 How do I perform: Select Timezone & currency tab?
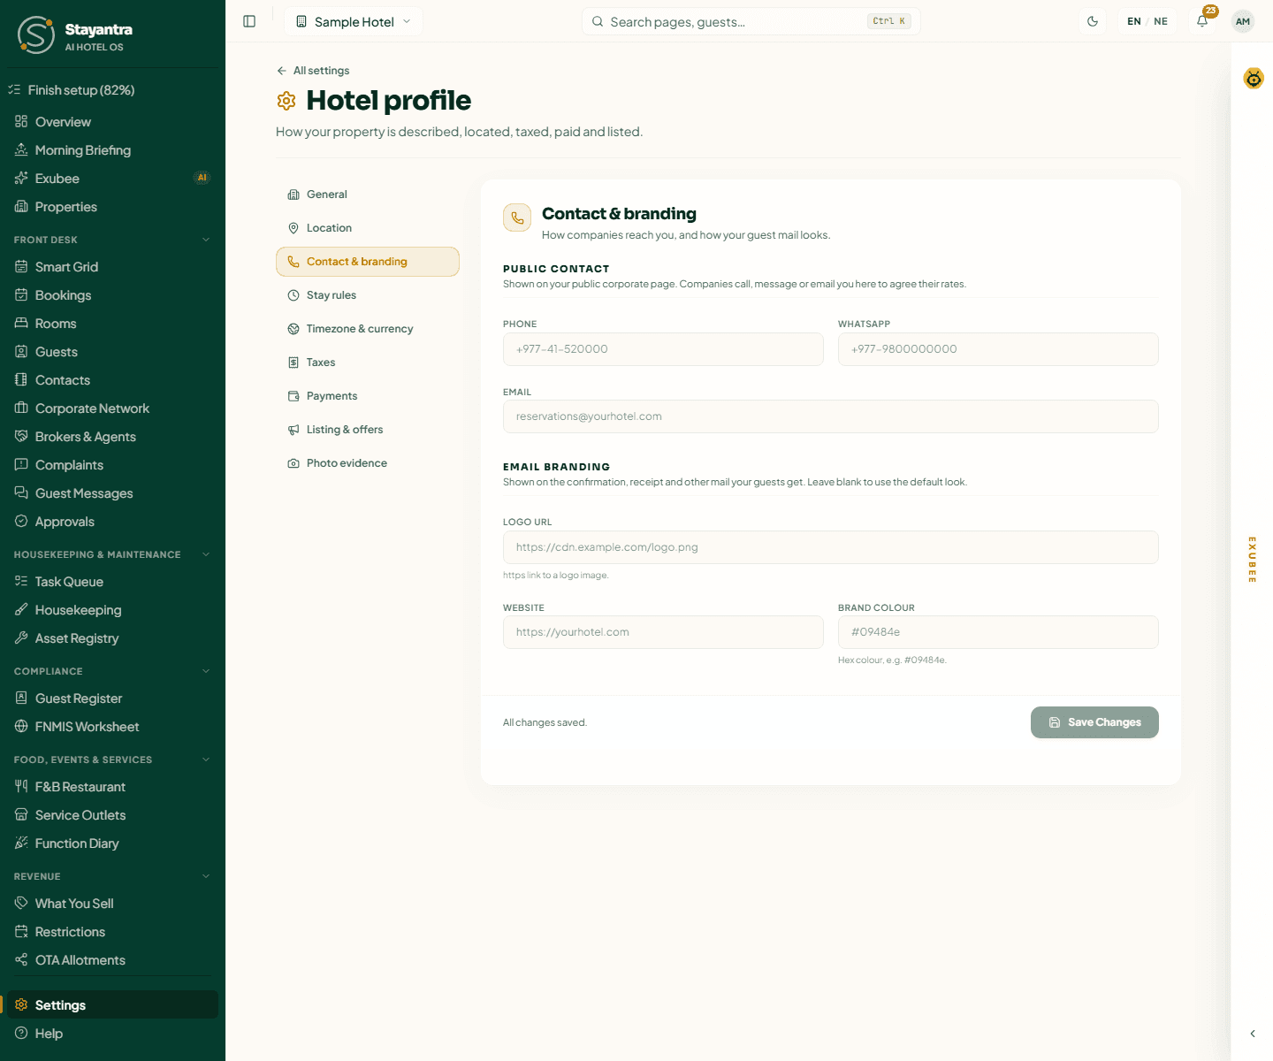point(368,329)
